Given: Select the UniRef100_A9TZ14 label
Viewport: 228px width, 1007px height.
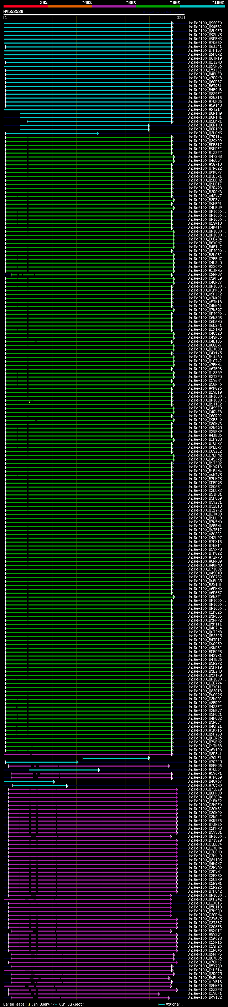Looking at the screenshot, I should (x=204, y=109).
